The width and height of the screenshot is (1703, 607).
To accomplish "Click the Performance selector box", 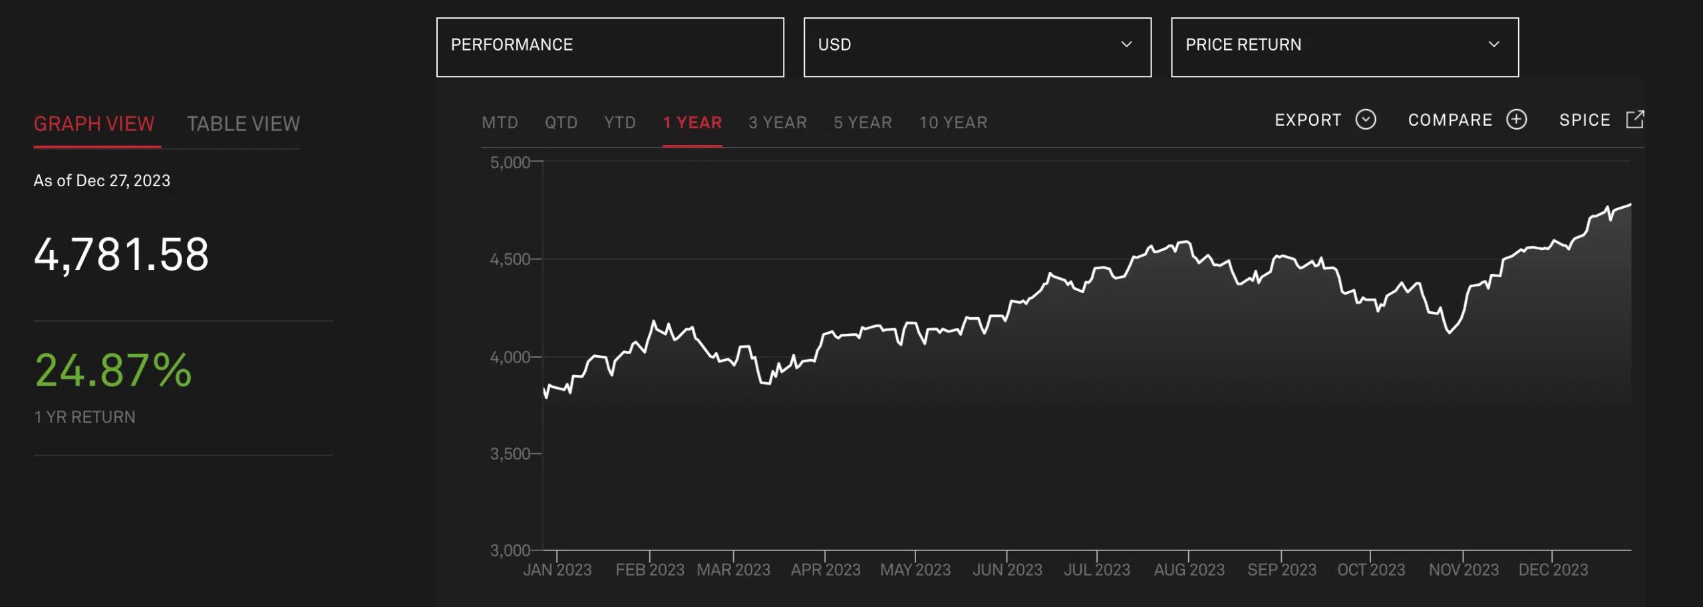I will [609, 47].
